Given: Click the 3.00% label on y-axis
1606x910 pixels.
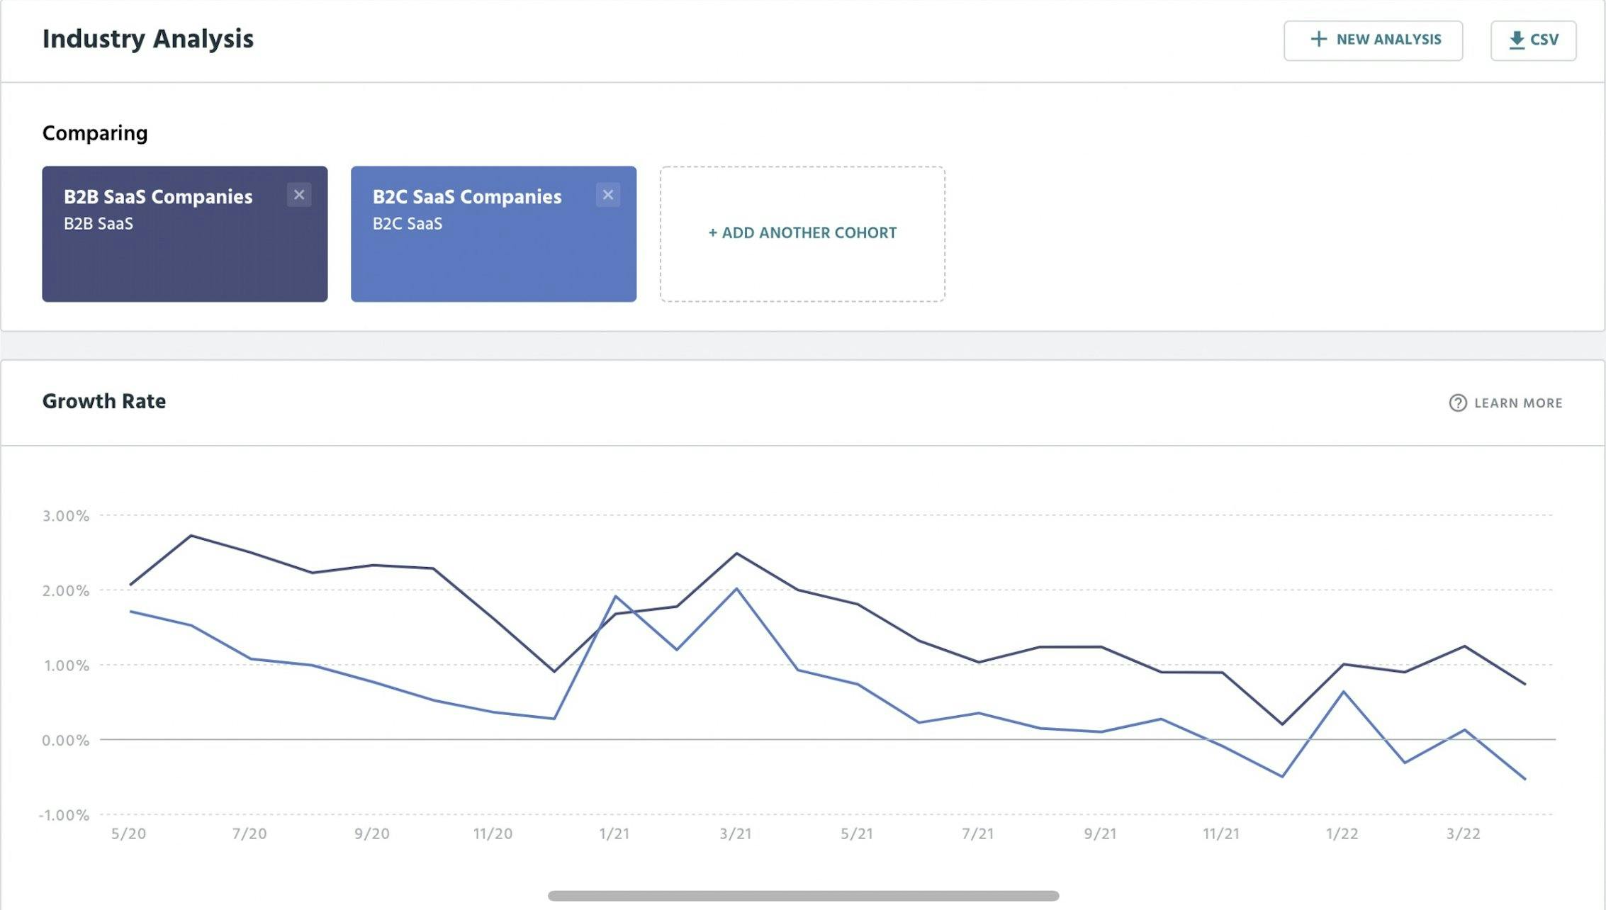Looking at the screenshot, I should click(x=66, y=516).
